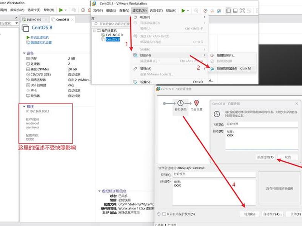Open 编辑(E) menu in CentOS 8 window
This screenshot has height=226, width=302.
111,11
